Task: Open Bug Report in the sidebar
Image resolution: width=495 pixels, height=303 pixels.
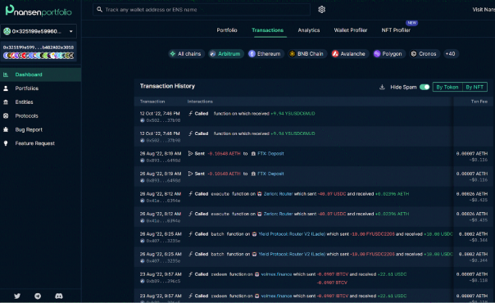Action: pos(40,129)
